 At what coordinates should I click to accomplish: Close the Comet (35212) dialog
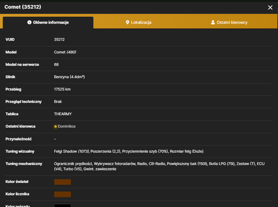pyautogui.click(x=270, y=7)
